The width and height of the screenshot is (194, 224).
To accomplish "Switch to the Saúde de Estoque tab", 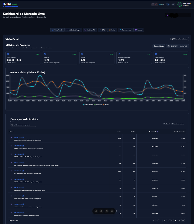I will coord(73,30).
